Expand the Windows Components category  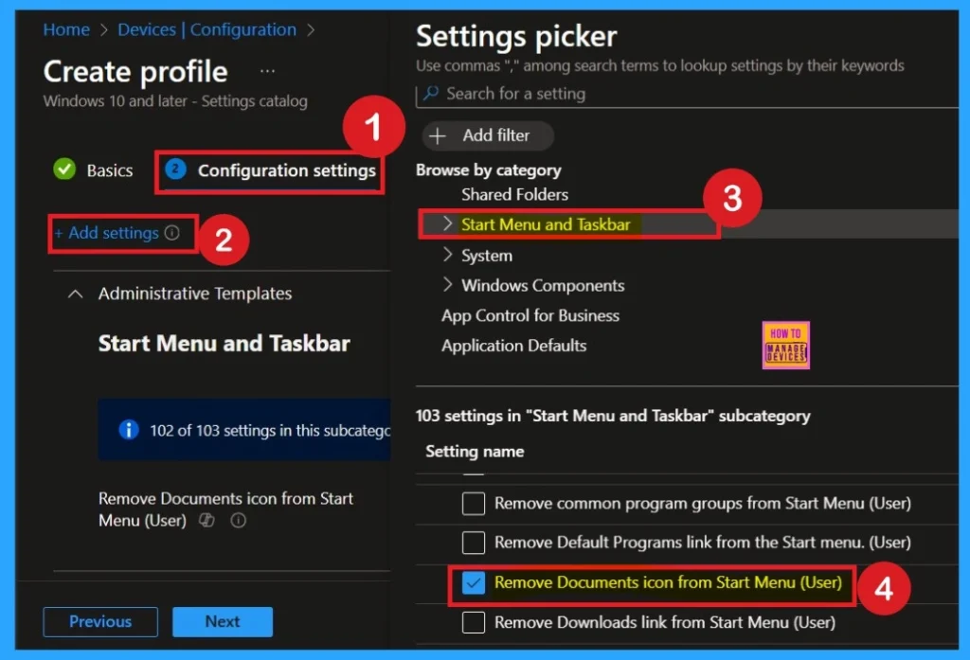446,285
